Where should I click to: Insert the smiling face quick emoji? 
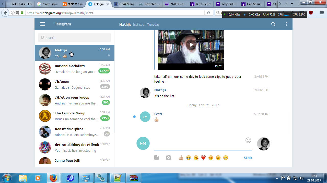click(x=218, y=158)
